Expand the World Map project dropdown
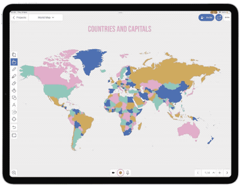Viewport: 241px width, 188px height. tap(46, 17)
